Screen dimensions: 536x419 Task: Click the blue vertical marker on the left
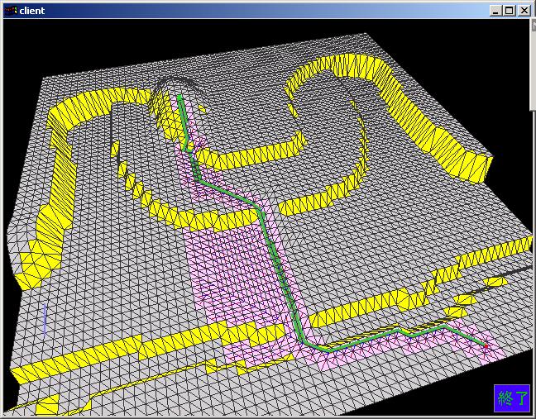(x=45, y=320)
